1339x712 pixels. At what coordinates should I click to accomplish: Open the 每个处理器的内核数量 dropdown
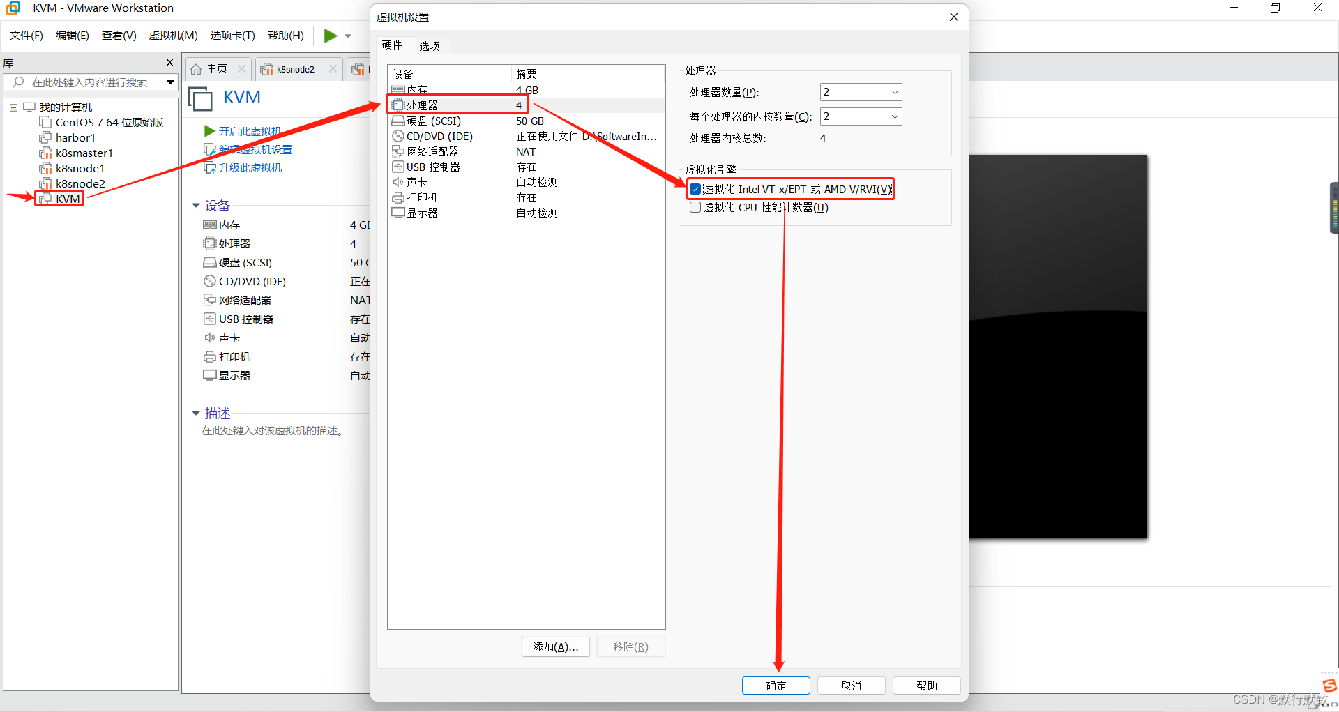point(895,116)
